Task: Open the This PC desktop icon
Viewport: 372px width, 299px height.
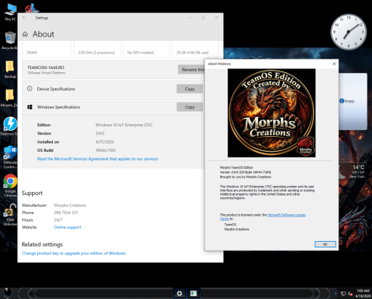Action: click(10, 12)
